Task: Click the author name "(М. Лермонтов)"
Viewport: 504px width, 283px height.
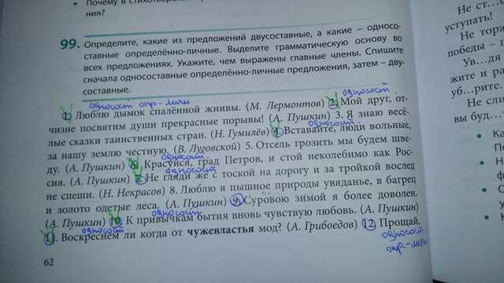Action: 285,105
